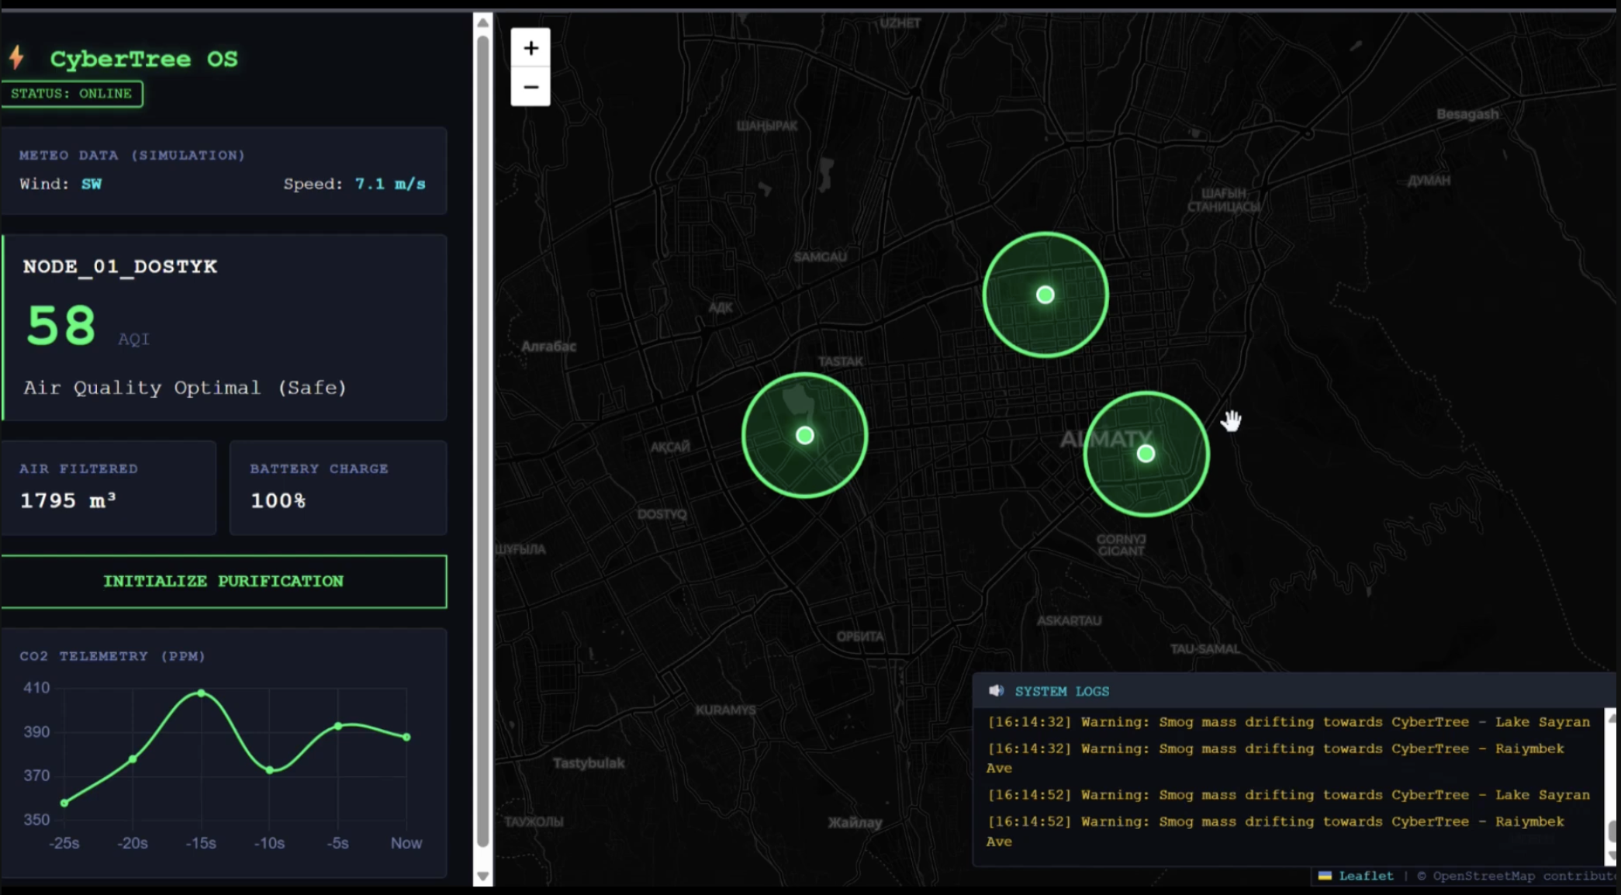
Task: Click the CyberTree OS title
Action: 143,59
